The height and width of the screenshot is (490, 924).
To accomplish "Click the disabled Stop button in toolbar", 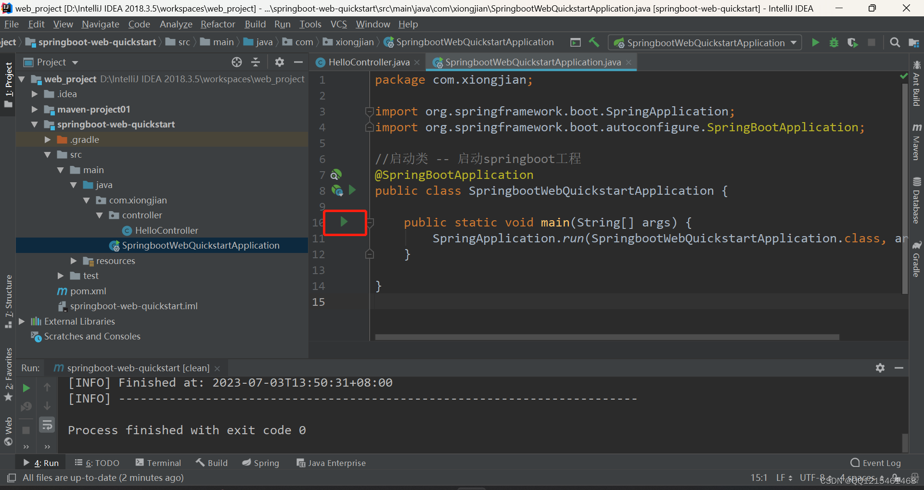I will coord(871,42).
